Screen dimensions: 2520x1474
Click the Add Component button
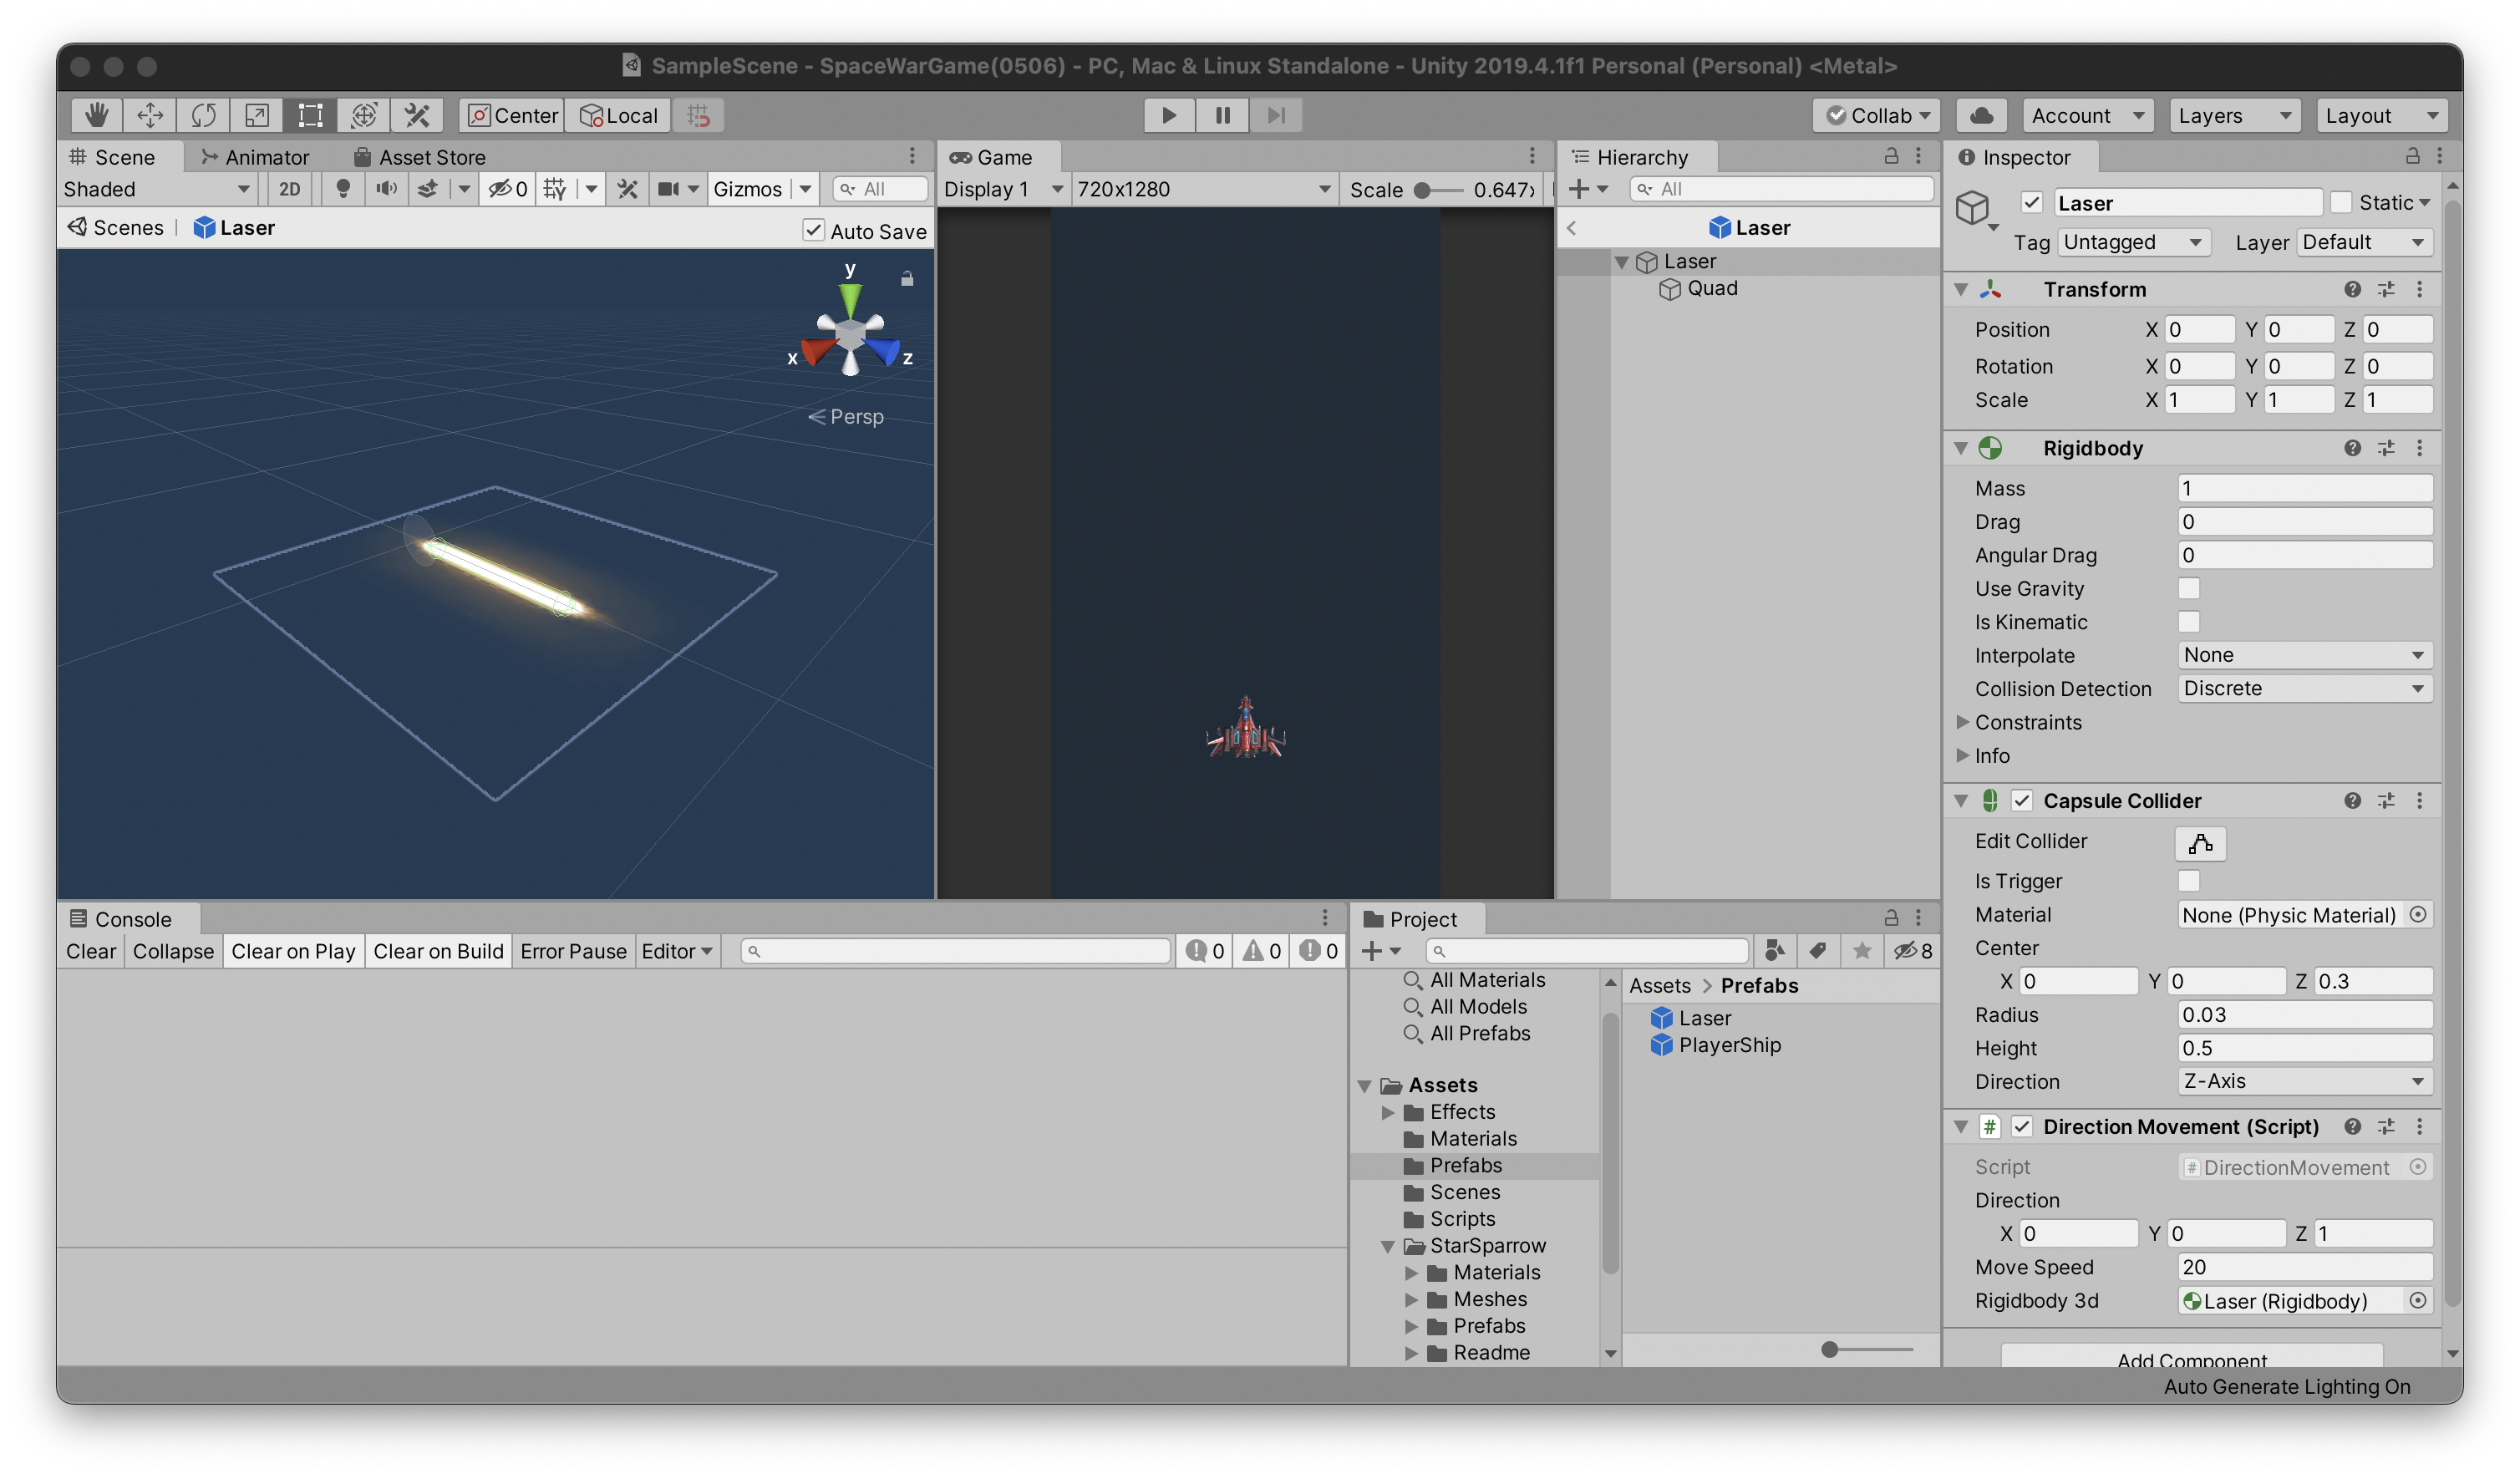point(2191,1357)
